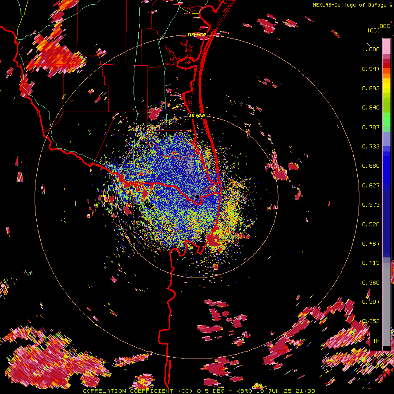This screenshot has height=394, width=394.
Task: Pick the yellow color bar segment
Action: pos(387,86)
